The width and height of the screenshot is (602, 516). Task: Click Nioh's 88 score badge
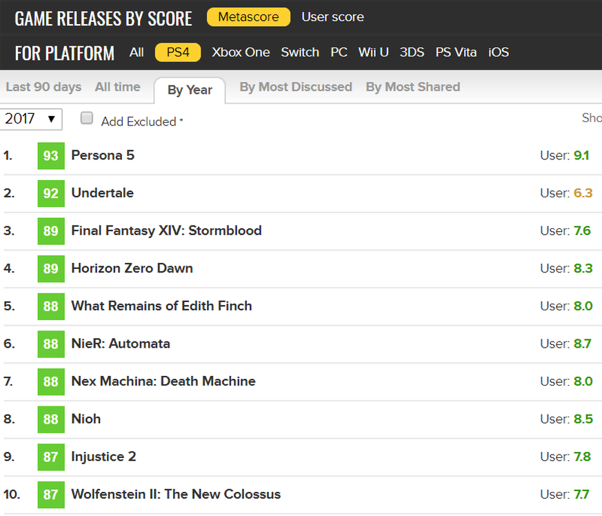(x=51, y=419)
